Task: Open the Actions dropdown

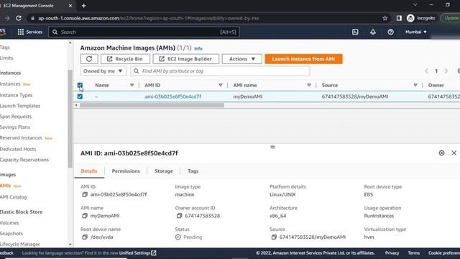Action: tap(242, 59)
